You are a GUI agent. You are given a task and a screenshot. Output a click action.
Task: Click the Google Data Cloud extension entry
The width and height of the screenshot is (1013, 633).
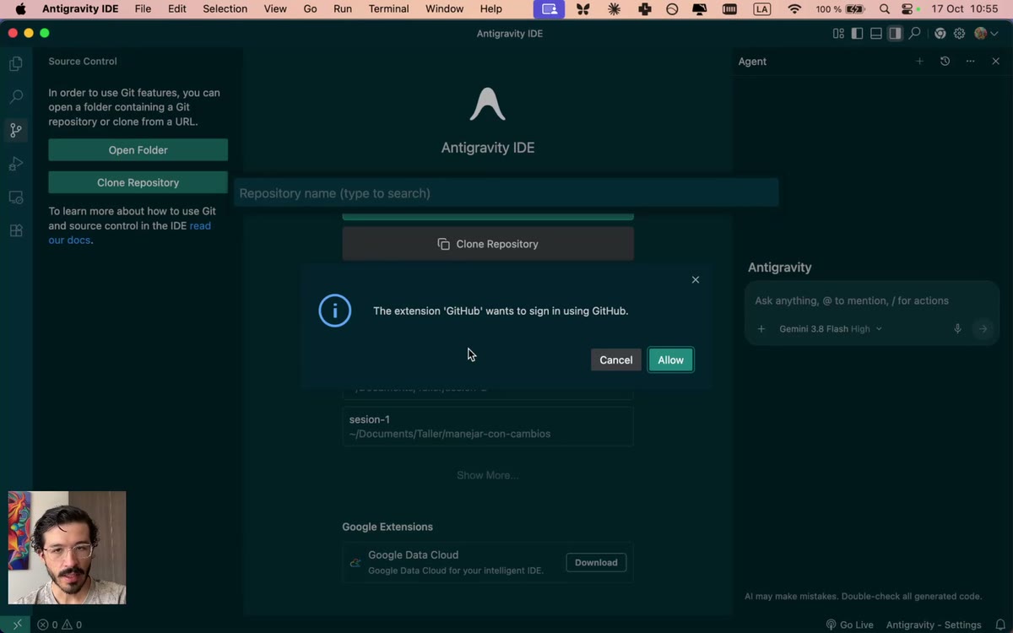pos(488,562)
